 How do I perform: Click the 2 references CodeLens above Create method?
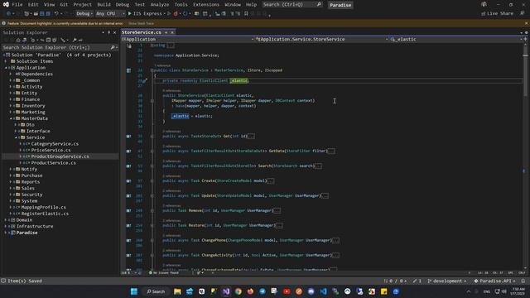[x=171, y=176]
